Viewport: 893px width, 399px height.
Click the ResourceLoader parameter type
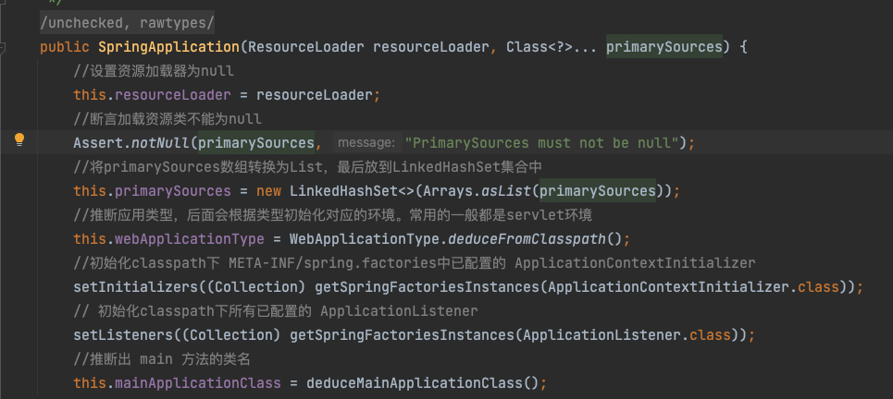[x=305, y=46]
